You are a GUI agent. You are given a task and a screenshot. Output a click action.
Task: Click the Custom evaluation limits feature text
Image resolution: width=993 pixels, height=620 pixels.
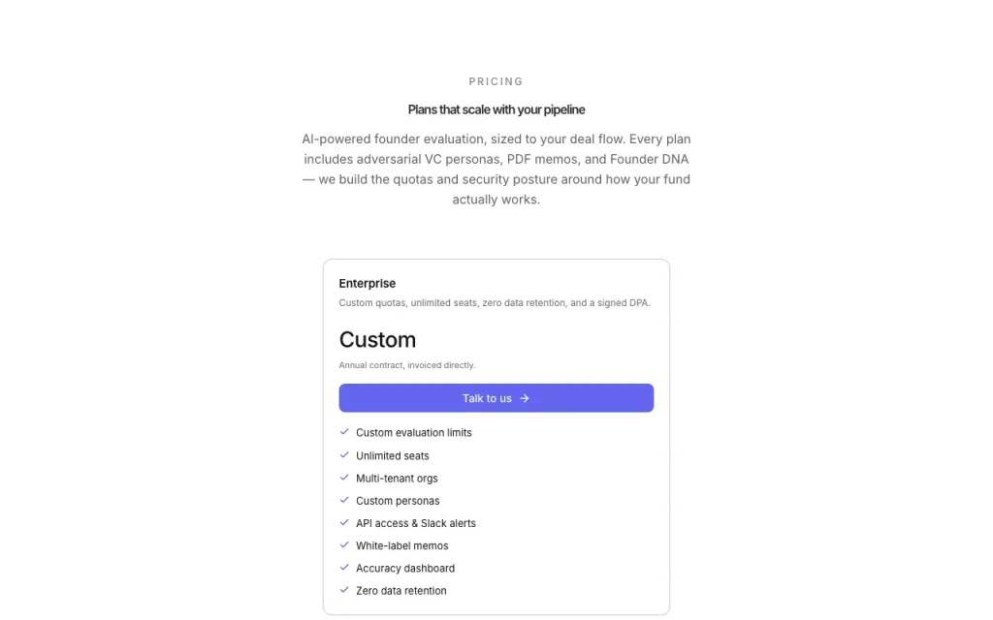(413, 433)
